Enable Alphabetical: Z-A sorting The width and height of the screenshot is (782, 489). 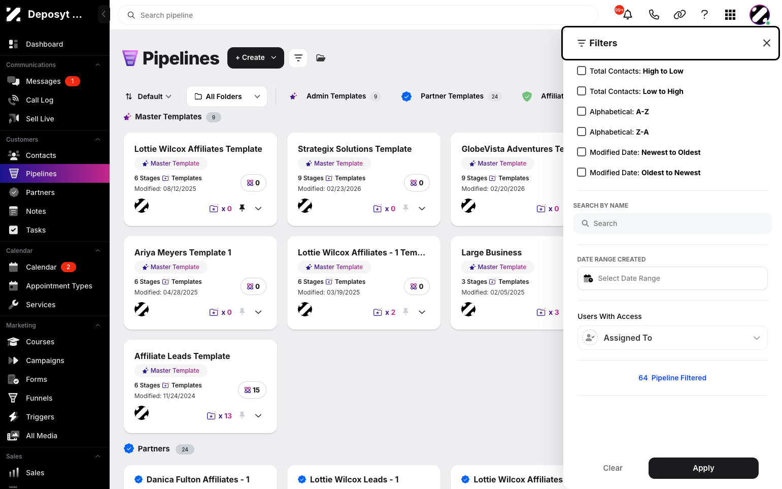[582, 132]
